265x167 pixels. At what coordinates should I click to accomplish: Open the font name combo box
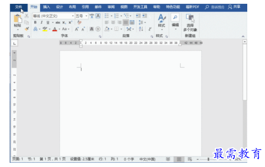pyautogui.click(x=53, y=16)
